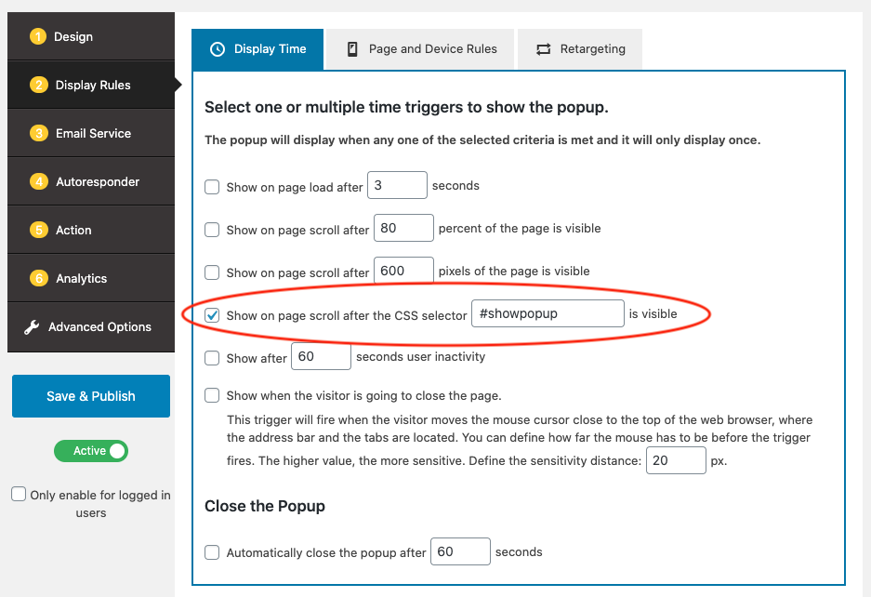The image size is (871, 597).
Task: Enable user inactivity trigger checkbox
Action: coord(212,358)
